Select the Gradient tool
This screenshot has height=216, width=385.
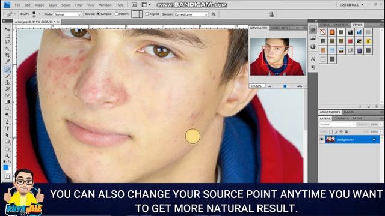click(7, 102)
